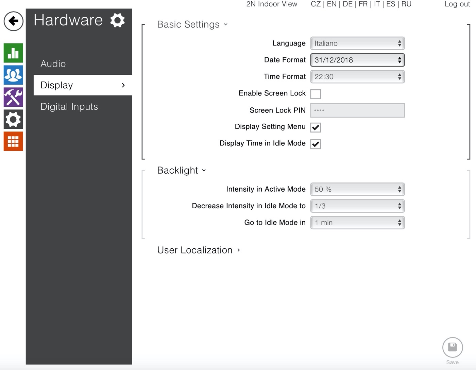The width and height of the screenshot is (476, 370).
Task: Open the Language dropdown
Action: [x=357, y=43]
